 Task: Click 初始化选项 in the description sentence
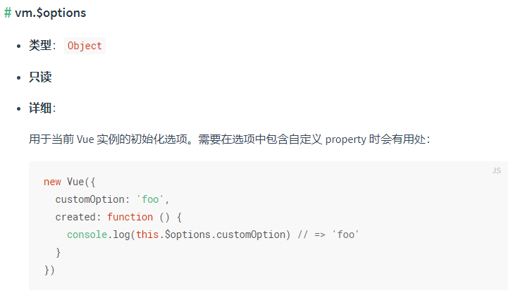(x=159, y=139)
